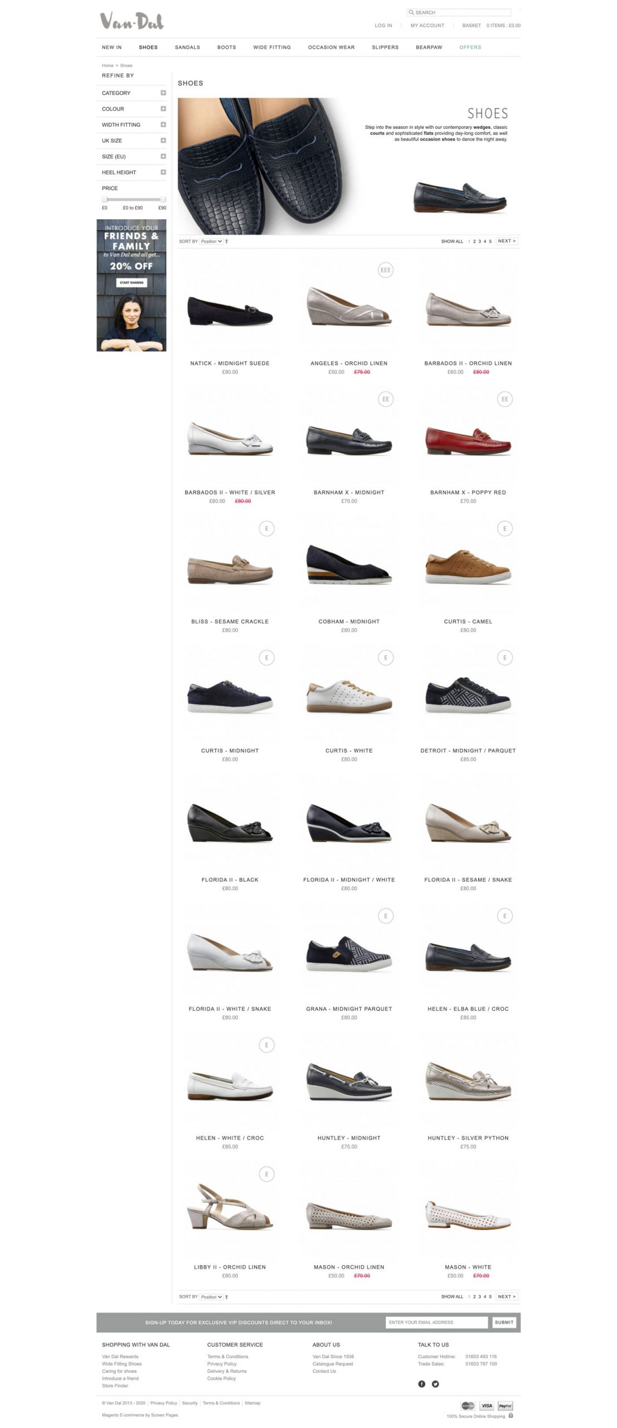The width and height of the screenshot is (617, 1428).
Task: Click the newsletter email address field
Action: coord(436,1322)
